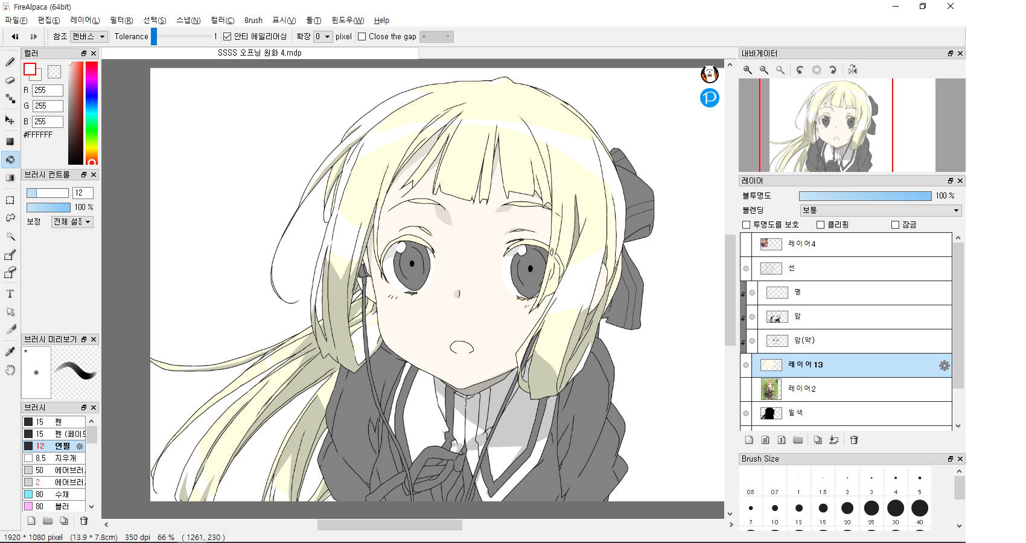This screenshot has height=543, width=1026.
Task: Activate the Hand pan tool
Action: click(10, 370)
